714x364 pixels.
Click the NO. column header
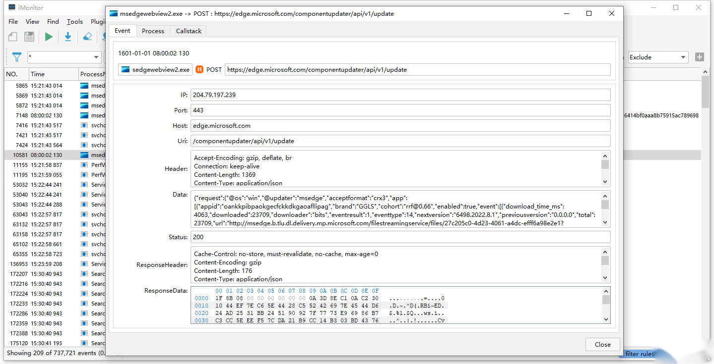click(x=16, y=74)
